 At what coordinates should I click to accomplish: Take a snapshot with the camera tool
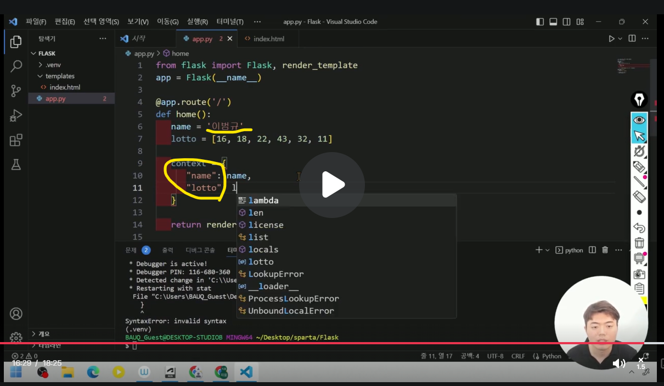[x=639, y=274]
